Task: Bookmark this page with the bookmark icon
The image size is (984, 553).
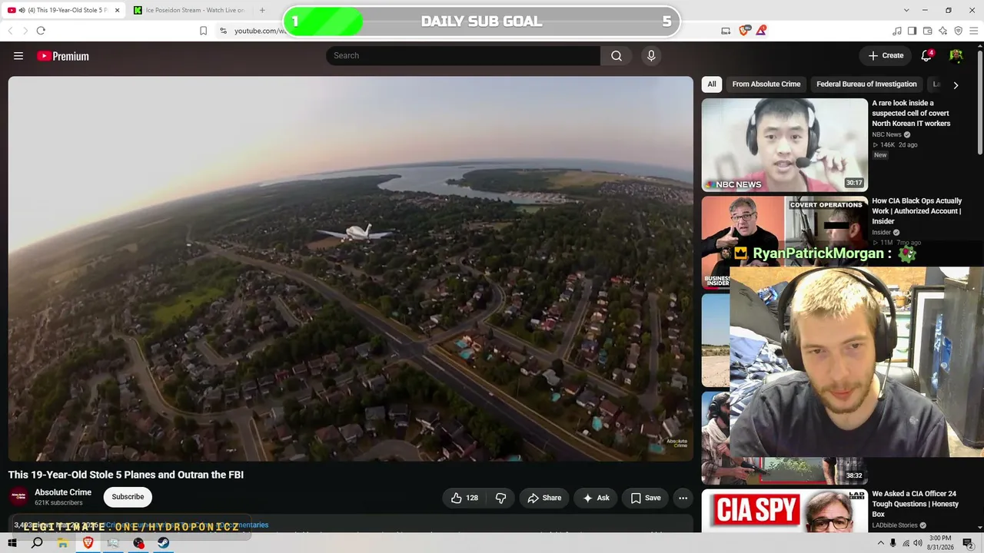Action: (203, 31)
